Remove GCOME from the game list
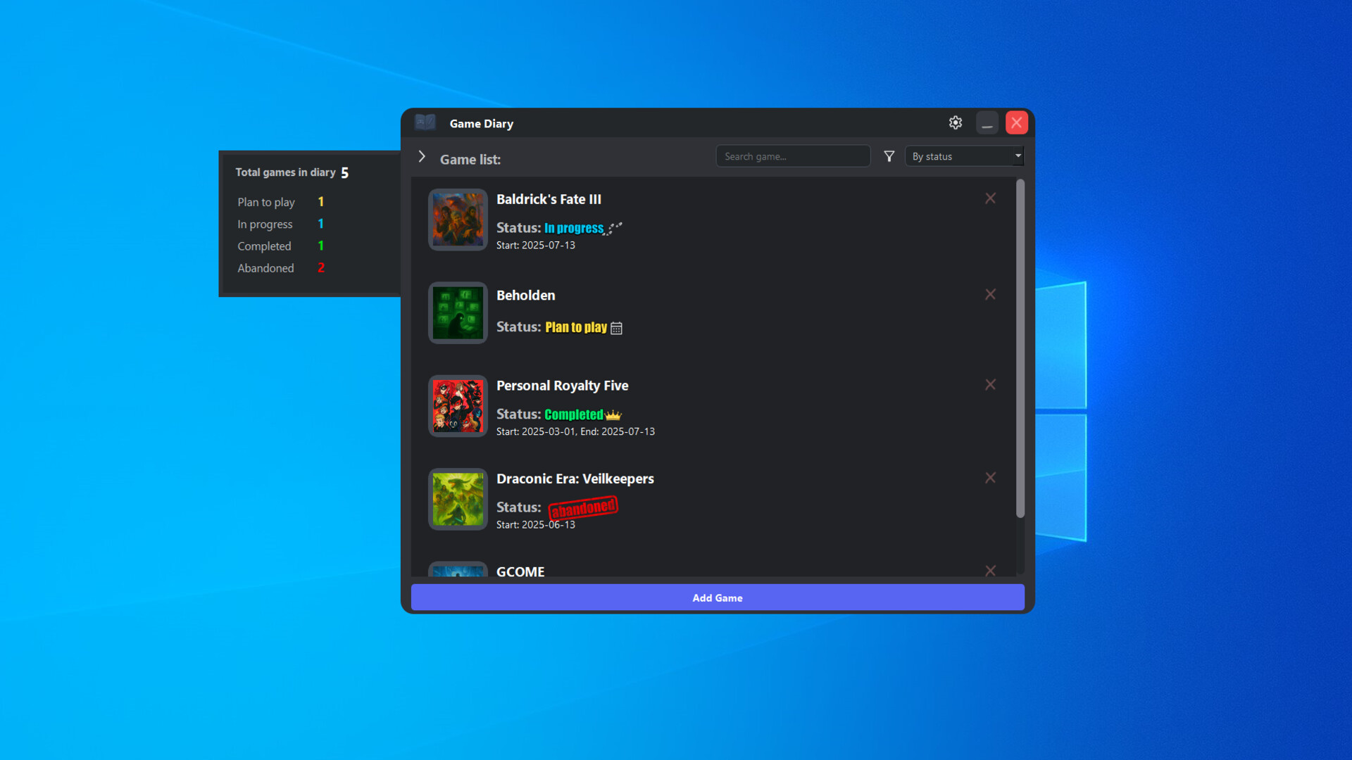Screen dimensions: 1352x760 990,571
